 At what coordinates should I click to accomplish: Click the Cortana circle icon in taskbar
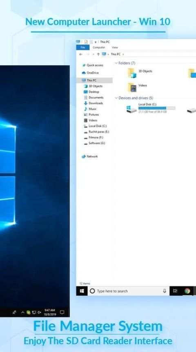point(92,291)
